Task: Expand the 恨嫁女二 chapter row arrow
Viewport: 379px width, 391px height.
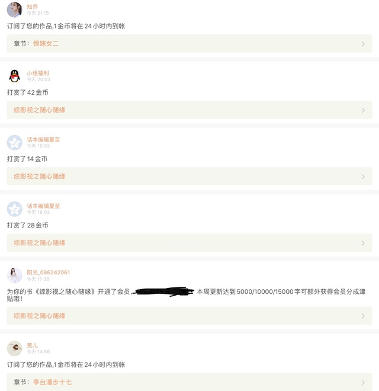Action: pyautogui.click(x=363, y=44)
